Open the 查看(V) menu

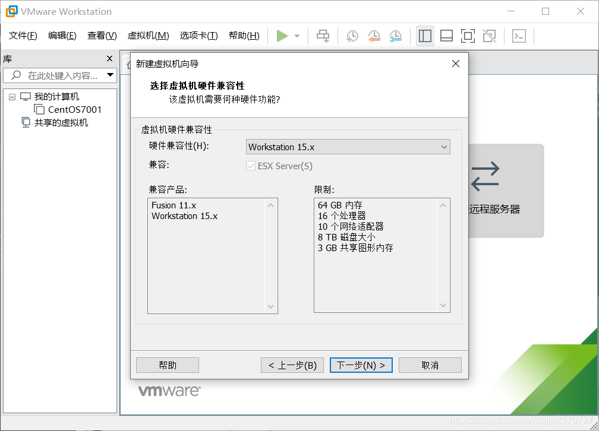(102, 36)
